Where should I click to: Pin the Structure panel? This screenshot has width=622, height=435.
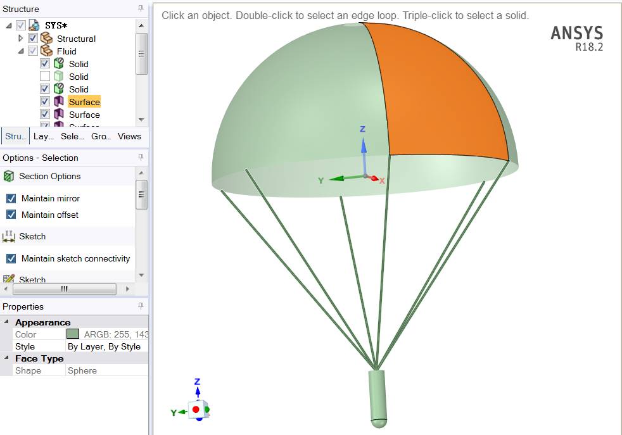(x=141, y=8)
